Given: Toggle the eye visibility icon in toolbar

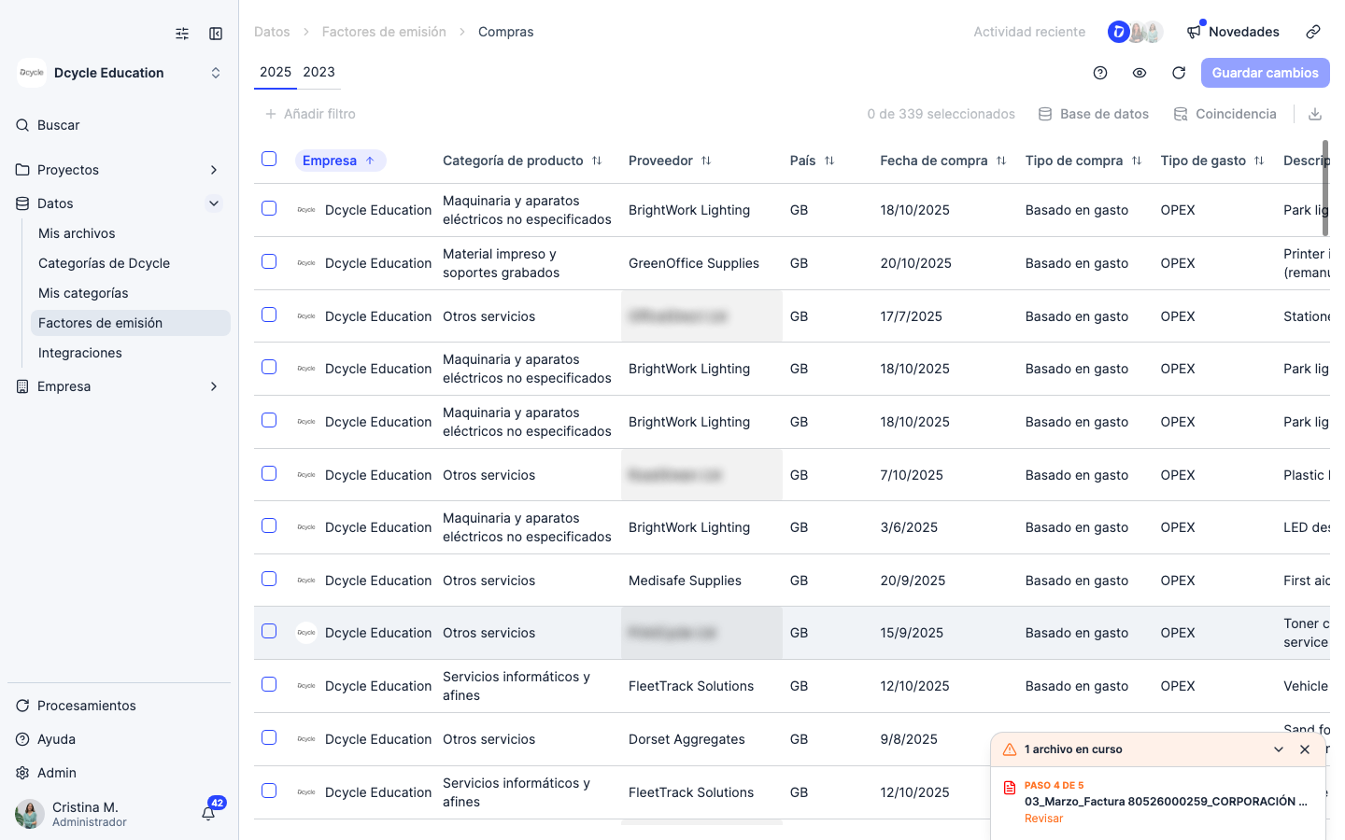Looking at the screenshot, I should pos(1140,73).
